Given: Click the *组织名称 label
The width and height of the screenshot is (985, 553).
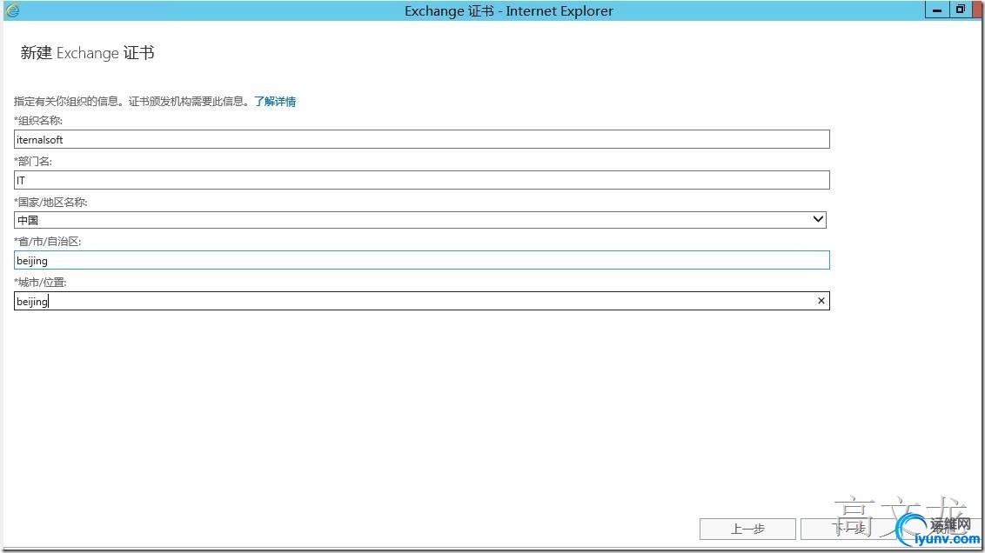Looking at the screenshot, I should (38, 121).
